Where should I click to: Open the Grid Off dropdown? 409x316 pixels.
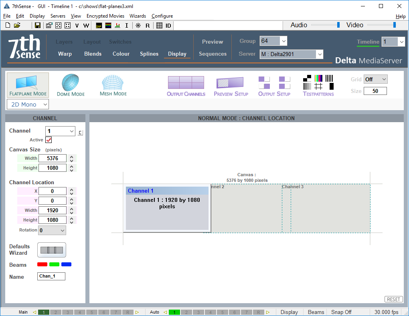tap(376, 79)
